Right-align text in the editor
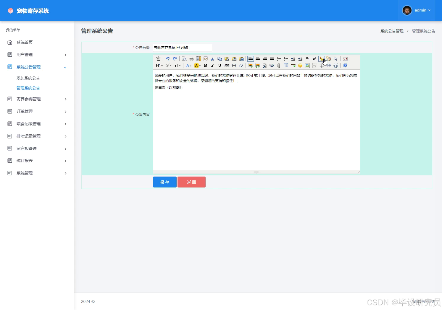 pyautogui.click(x=265, y=59)
